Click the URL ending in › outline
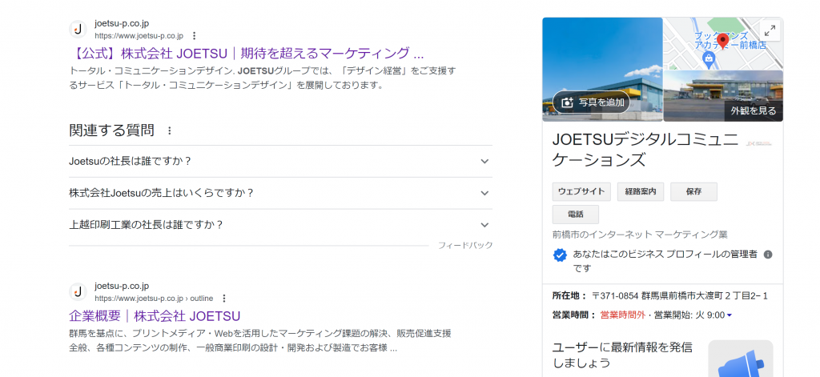 [154, 298]
